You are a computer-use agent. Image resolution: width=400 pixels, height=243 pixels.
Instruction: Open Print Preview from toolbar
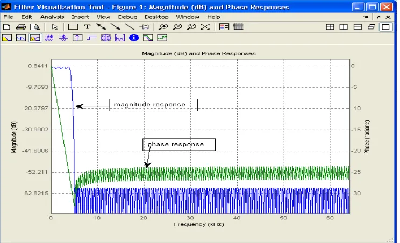click(35, 27)
